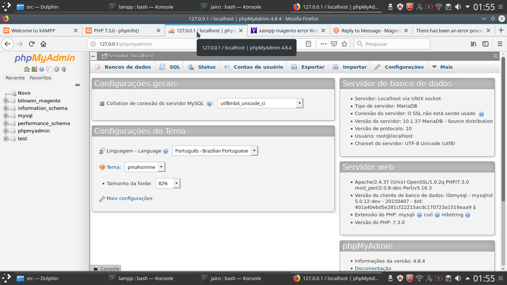
Task: Click the chain link icon in navigation panel
Action: click(78, 85)
